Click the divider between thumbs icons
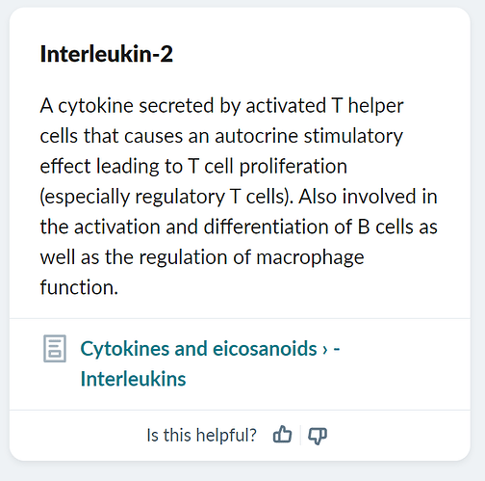The height and width of the screenshot is (481, 485). [300, 435]
